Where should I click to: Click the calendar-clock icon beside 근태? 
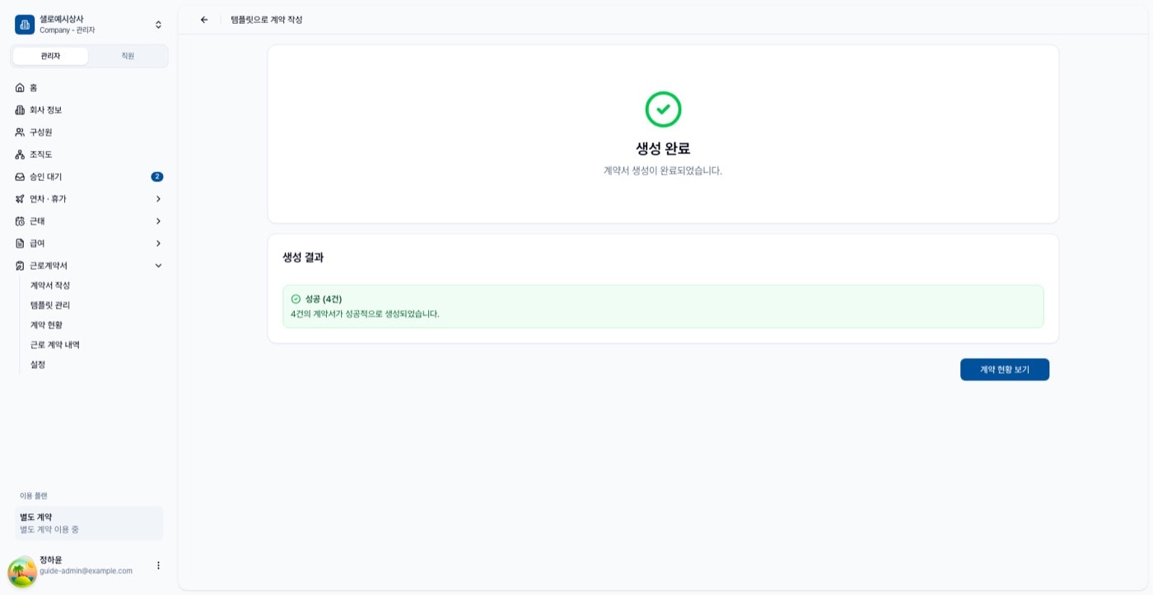tap(20, 221)
